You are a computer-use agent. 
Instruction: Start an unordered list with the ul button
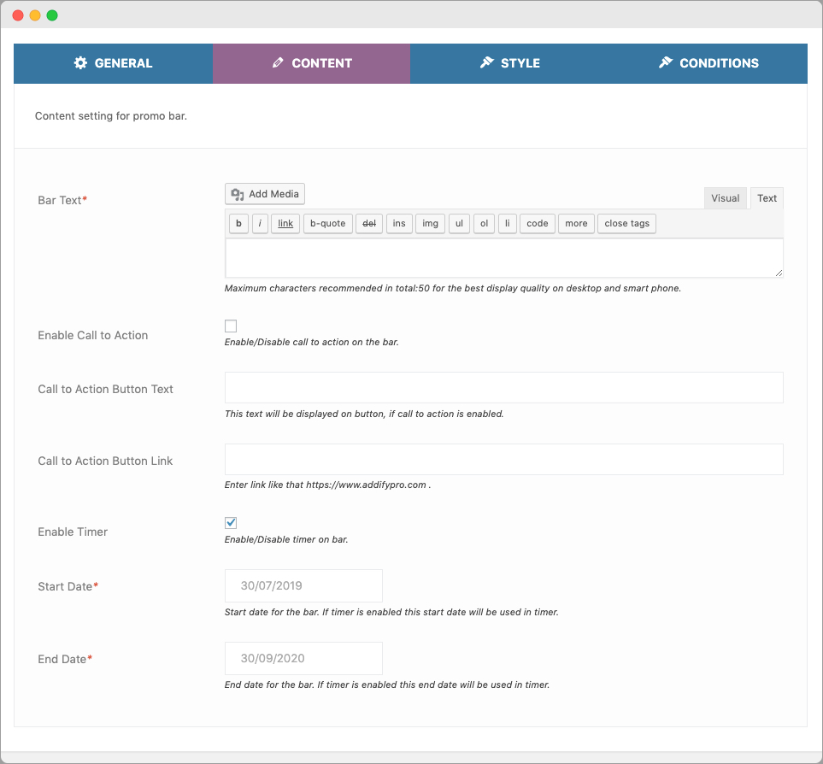[459, 223]
